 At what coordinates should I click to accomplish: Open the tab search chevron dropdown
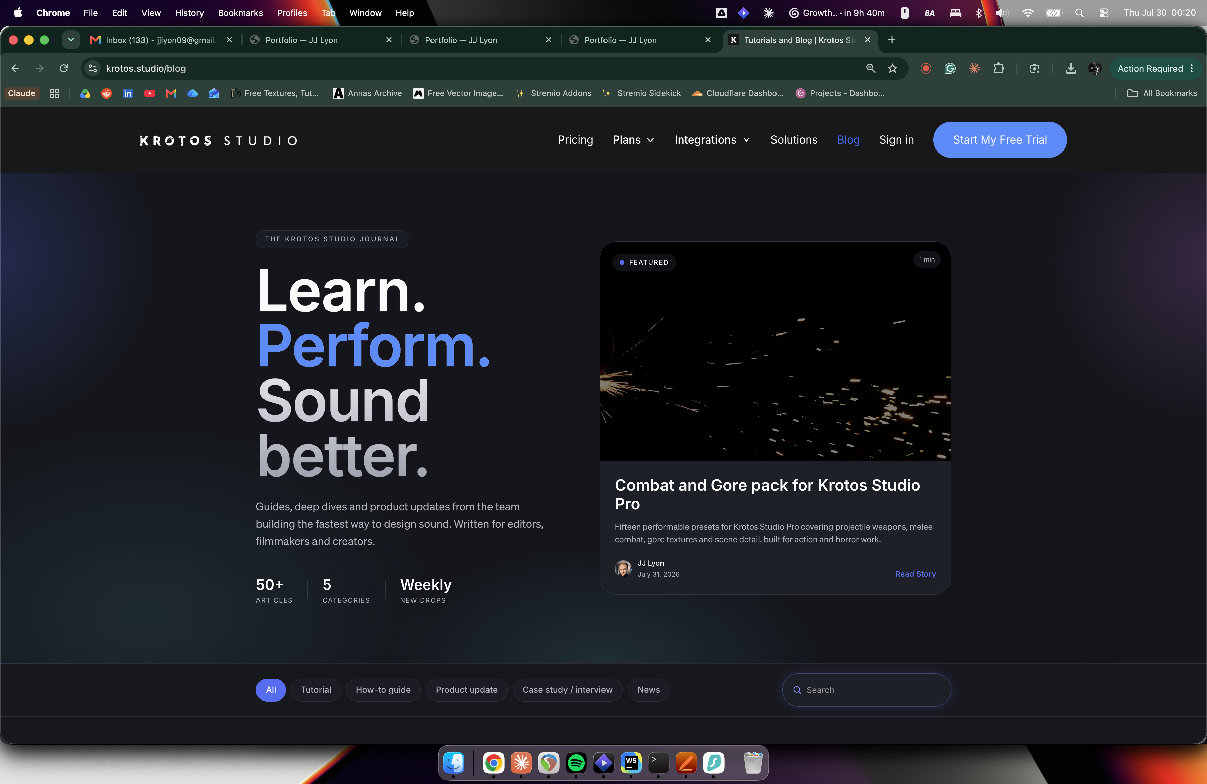(x=71, y=40)
